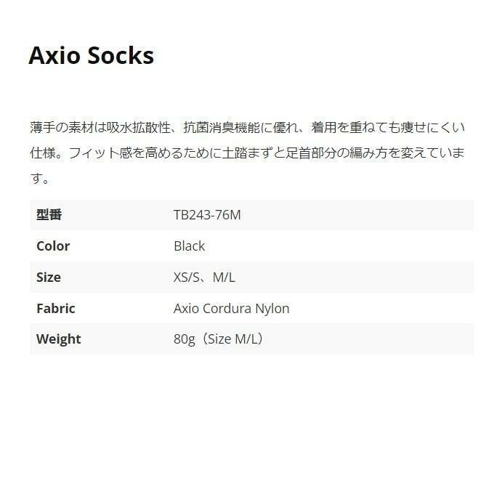Viewport: 494px width, 494px height.
Task: Click the words 着用を重ねても in description
Action: [x=356, y=128]
